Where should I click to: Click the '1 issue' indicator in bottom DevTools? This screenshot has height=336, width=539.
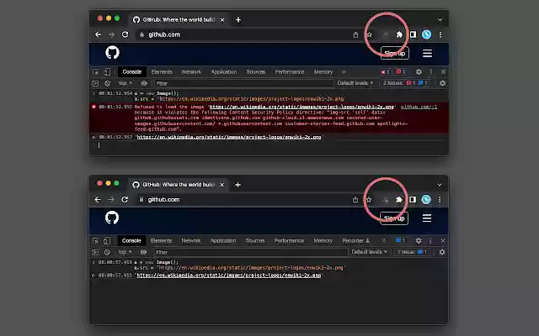[x=412, y=252]
